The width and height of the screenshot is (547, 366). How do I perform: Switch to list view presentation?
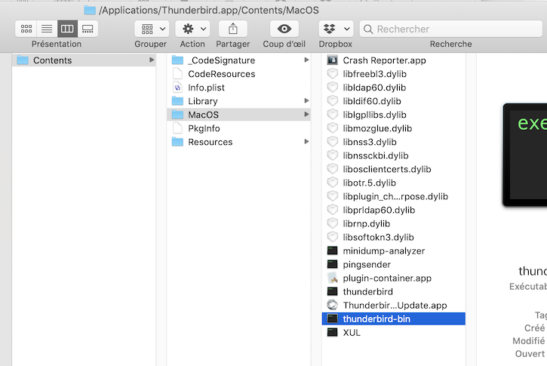click(47, 29)
